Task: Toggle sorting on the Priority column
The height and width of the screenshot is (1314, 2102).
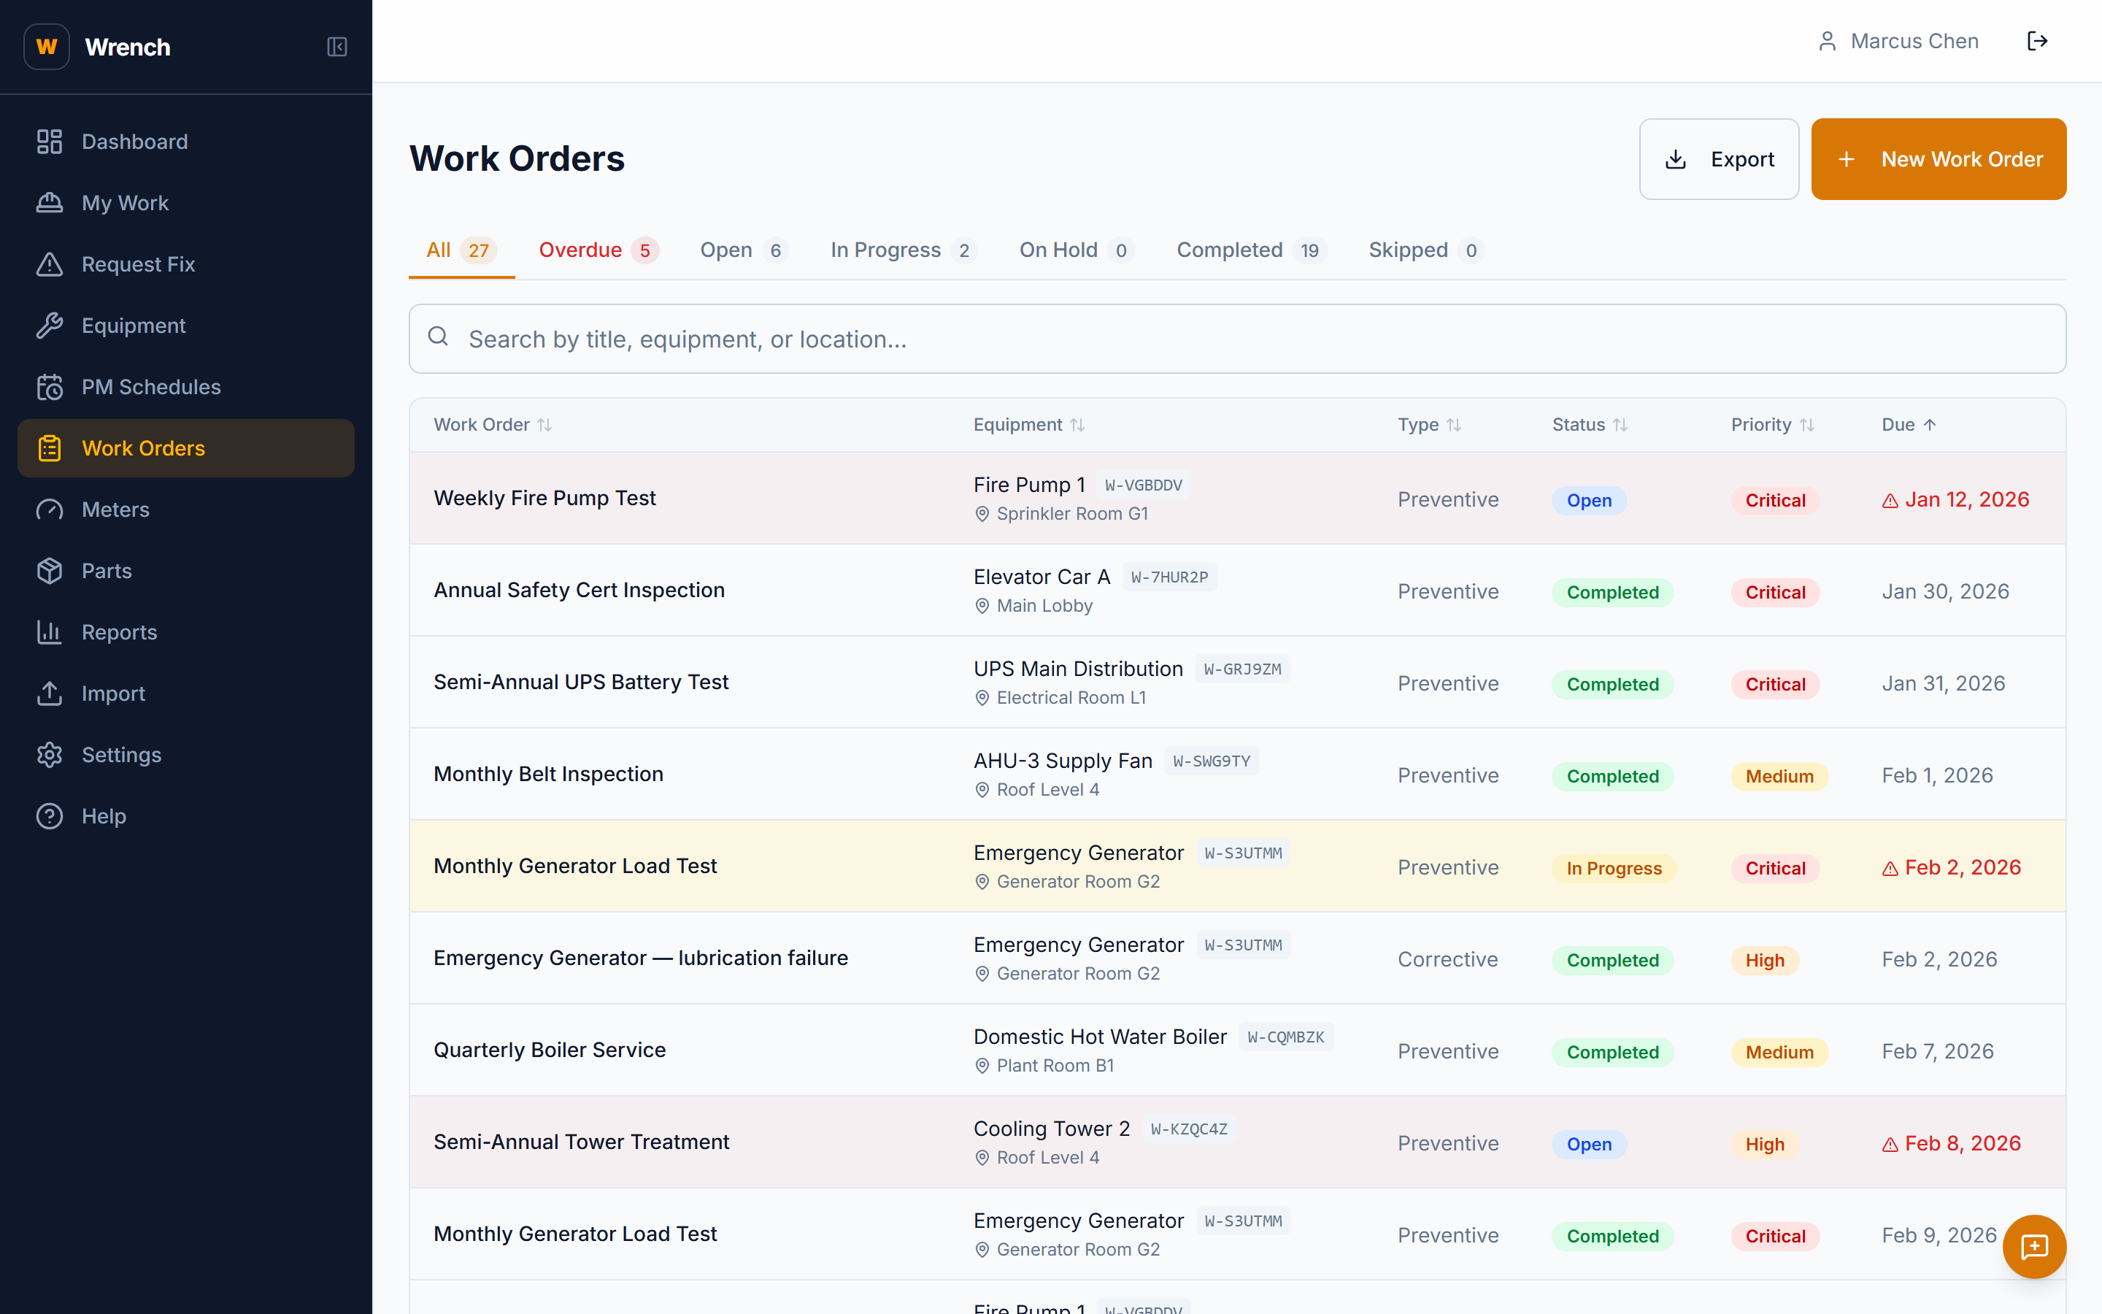Action: point(1809,424)
